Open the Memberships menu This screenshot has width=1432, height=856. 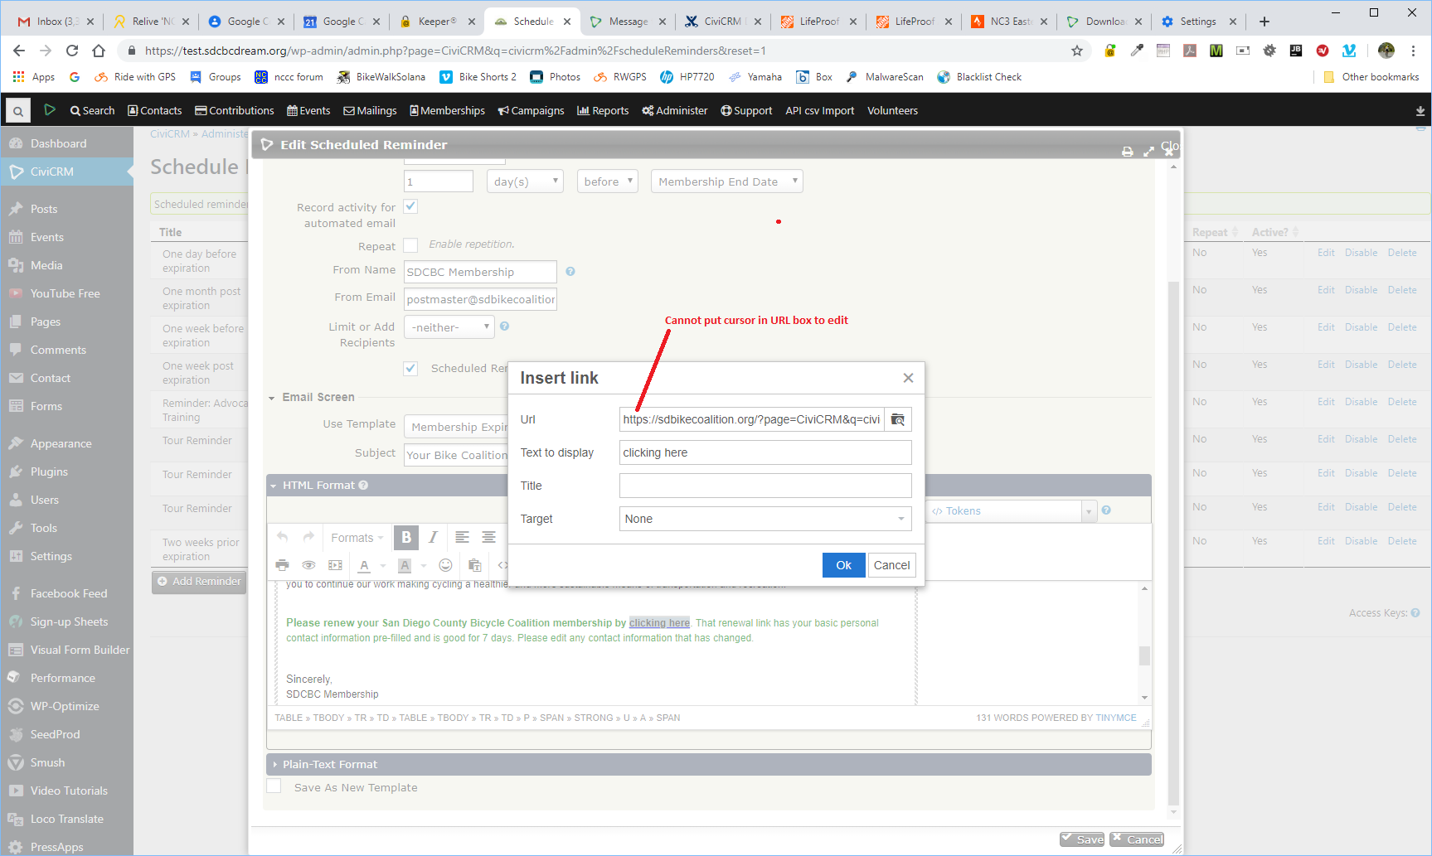tap(447, 111)
